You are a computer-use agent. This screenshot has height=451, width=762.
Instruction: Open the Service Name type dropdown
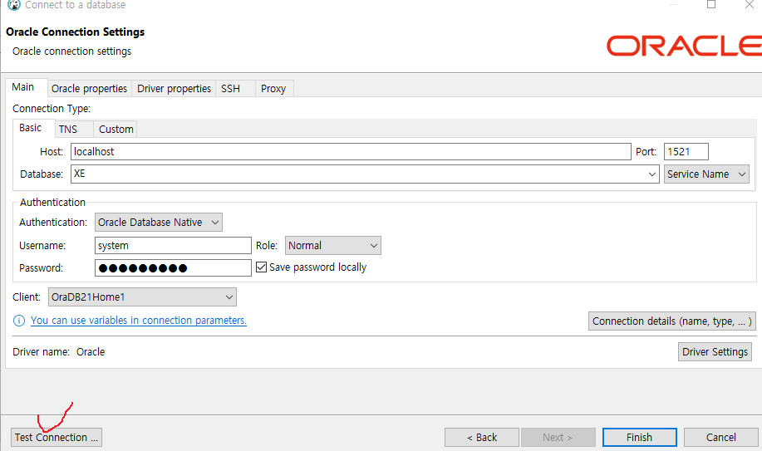706,174
